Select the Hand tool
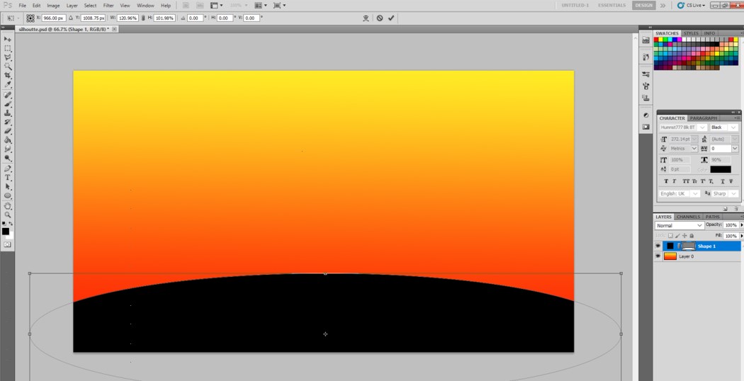The width and height of the screenshot is (744, 381). [x=8, y=205]
